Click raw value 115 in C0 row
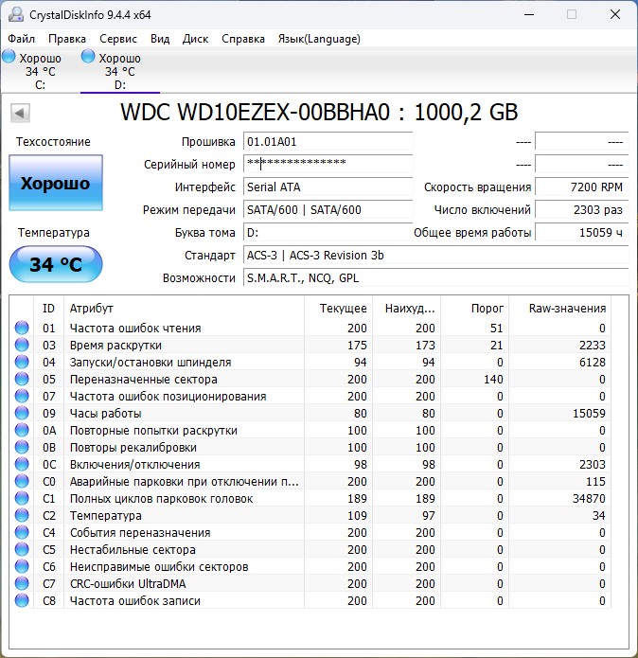 tap(595, 481)
